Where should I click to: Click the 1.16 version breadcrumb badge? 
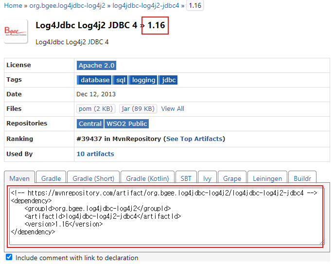pyautogui.click(x=195, y=5)
